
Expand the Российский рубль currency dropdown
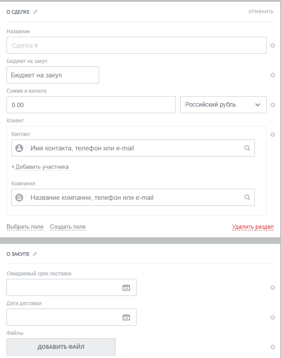223,105
